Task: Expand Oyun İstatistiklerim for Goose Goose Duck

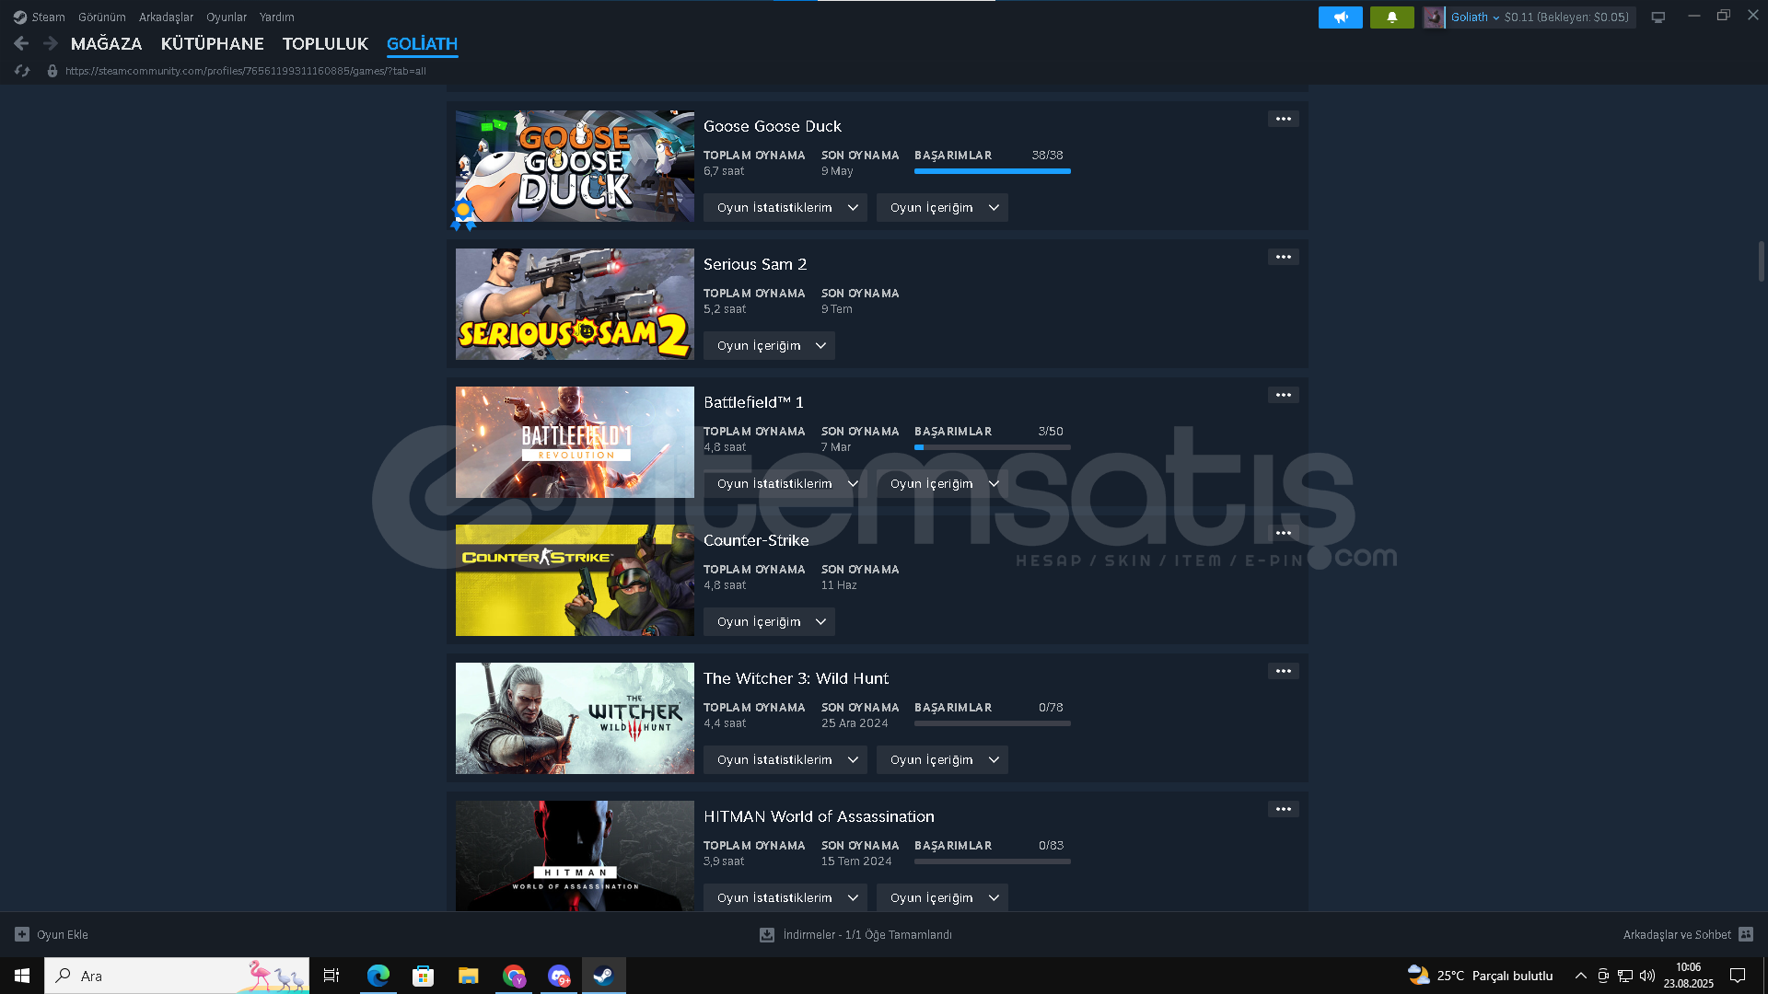Action: tap(785, 208)
